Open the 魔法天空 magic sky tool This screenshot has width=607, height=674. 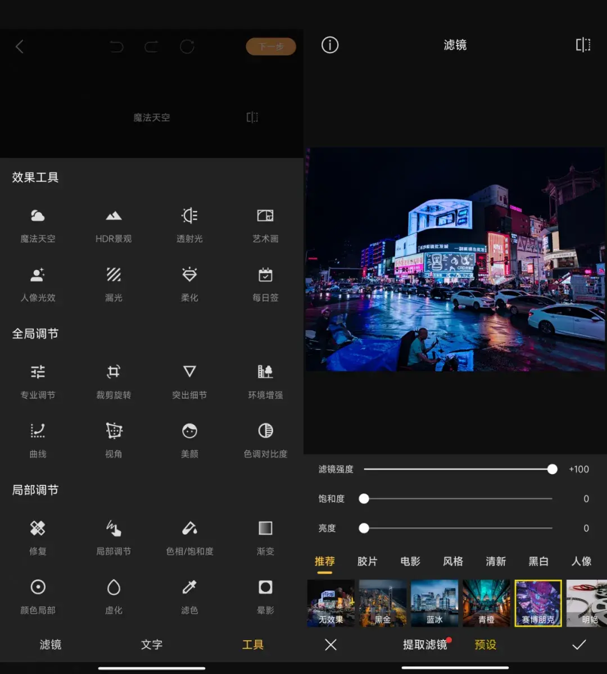point(38,225)
